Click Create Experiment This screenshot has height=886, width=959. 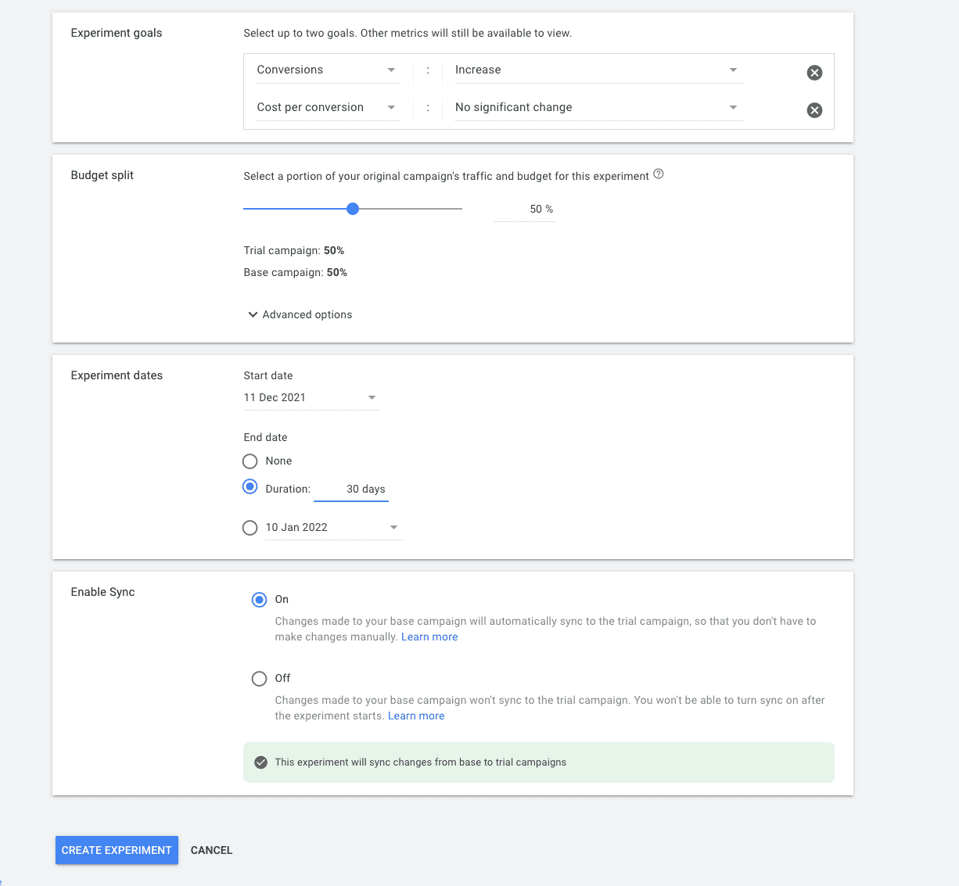click(117, 850)
